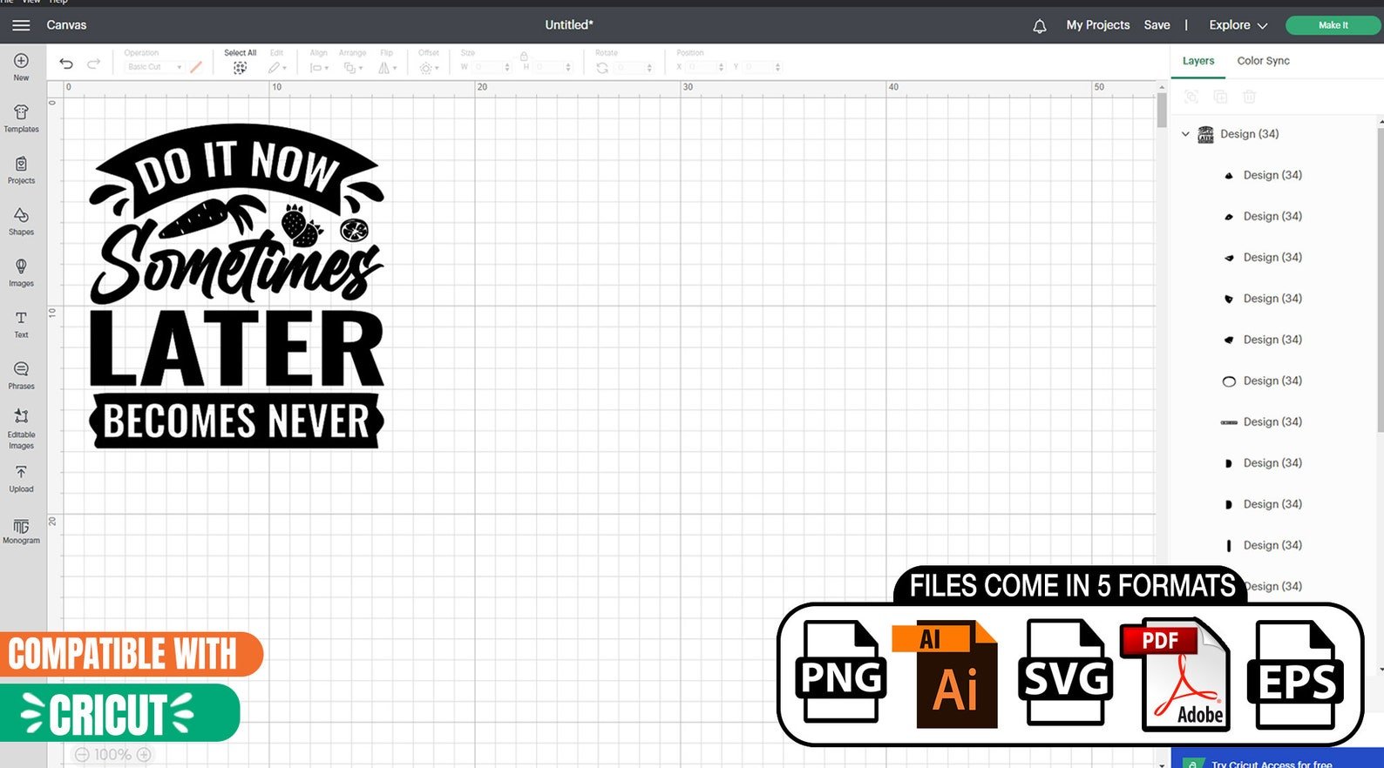This screenshot has height=768, width=1384.
Task: Click the 100% zoom level label
Action: tap(112, 755)
